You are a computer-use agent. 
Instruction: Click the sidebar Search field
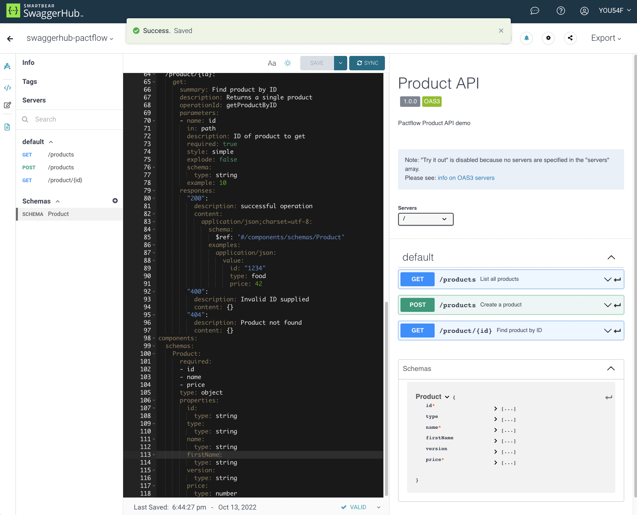[74, 119]
